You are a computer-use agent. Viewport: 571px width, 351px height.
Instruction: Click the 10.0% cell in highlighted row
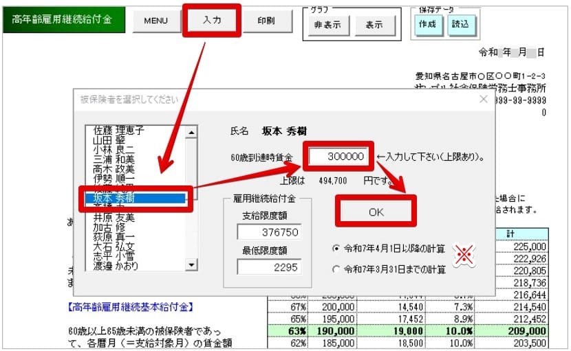click(451, 331)
